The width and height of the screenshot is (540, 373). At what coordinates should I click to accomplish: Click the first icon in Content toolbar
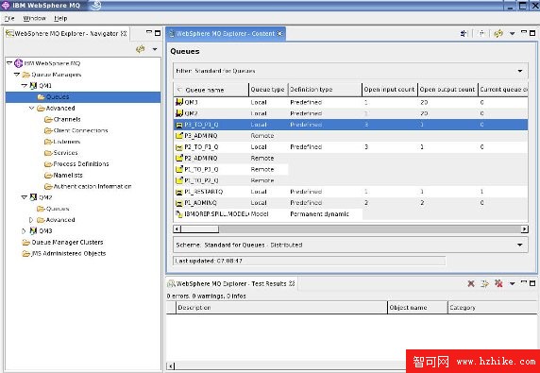coord(464,33)
